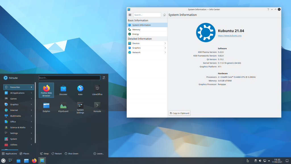The width and height of the screenshot is (291, 164).
Task: Expand the Graphics section in Info Center
Action: (147, 48)
